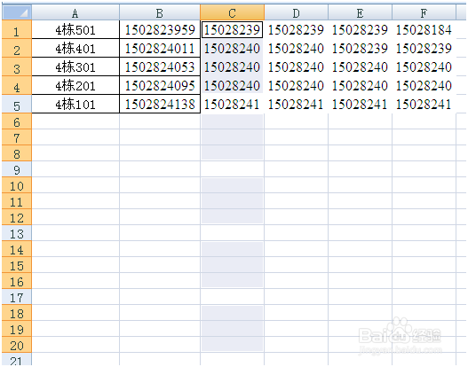Select column C header
The image size is (468, 367).
[232, 12]
